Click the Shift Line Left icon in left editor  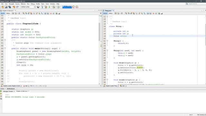tap(45, 13)
